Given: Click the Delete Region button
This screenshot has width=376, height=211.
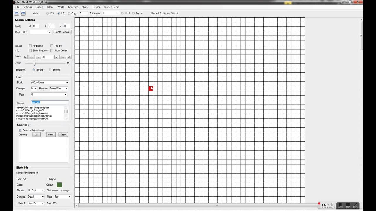Looking at the screenshot, I should click(62, 32).
